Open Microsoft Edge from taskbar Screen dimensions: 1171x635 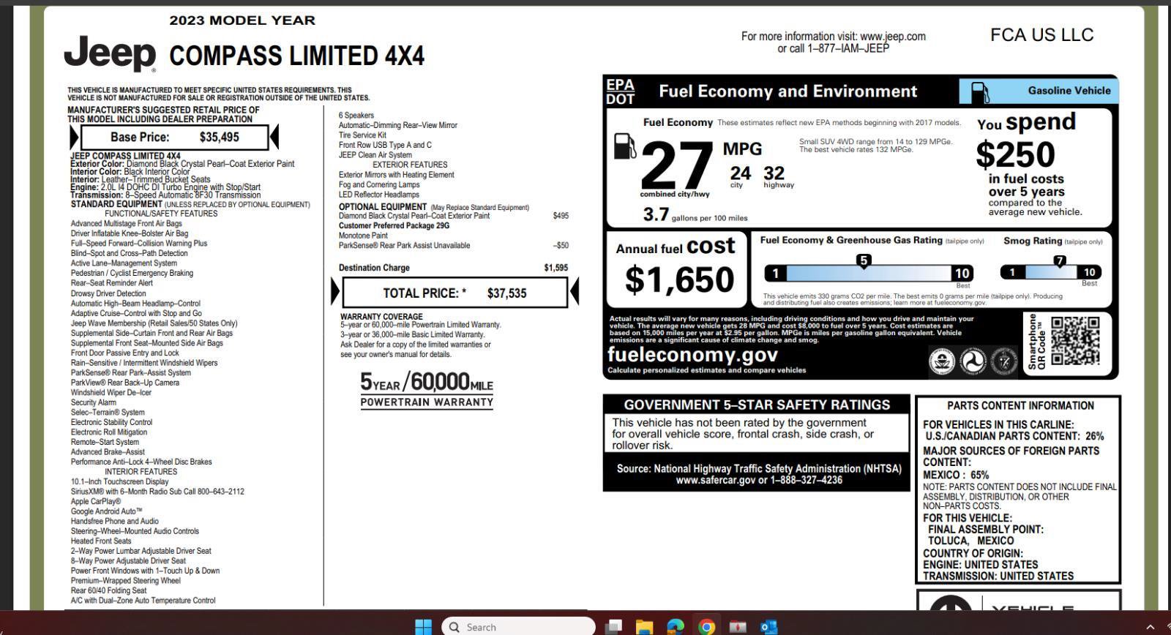coord(675,627)
